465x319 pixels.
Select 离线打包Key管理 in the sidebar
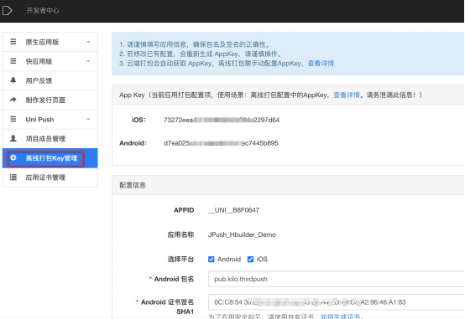coord(50,158)
